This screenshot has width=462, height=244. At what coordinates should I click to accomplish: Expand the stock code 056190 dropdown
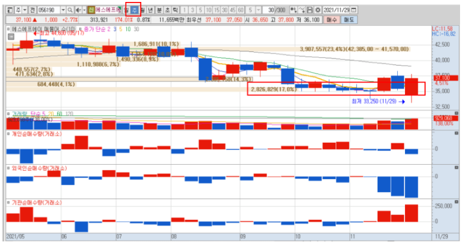pyautogui.click(x=63, y=10)
